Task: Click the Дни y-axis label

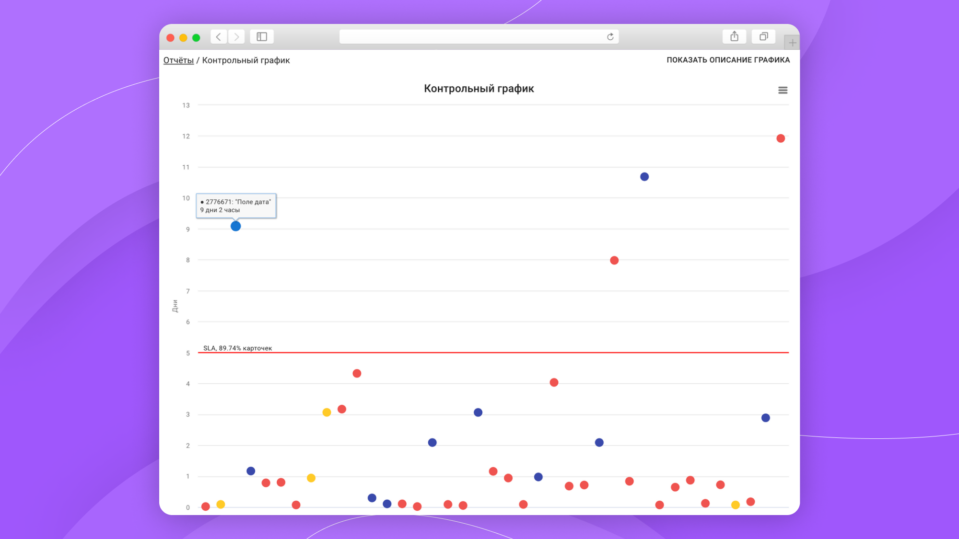Action: click(175, 306)
